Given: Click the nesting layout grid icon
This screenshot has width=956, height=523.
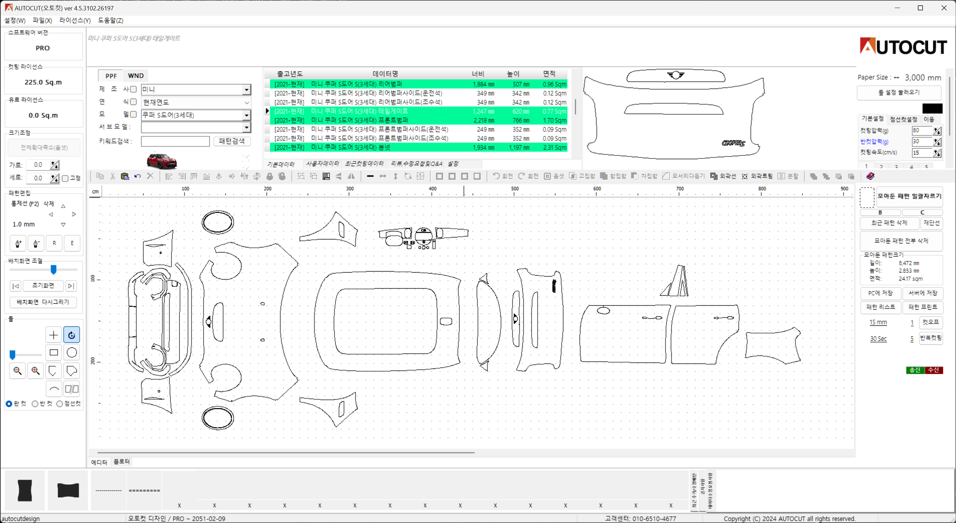Looking at the screenshot, I should 326,176.
